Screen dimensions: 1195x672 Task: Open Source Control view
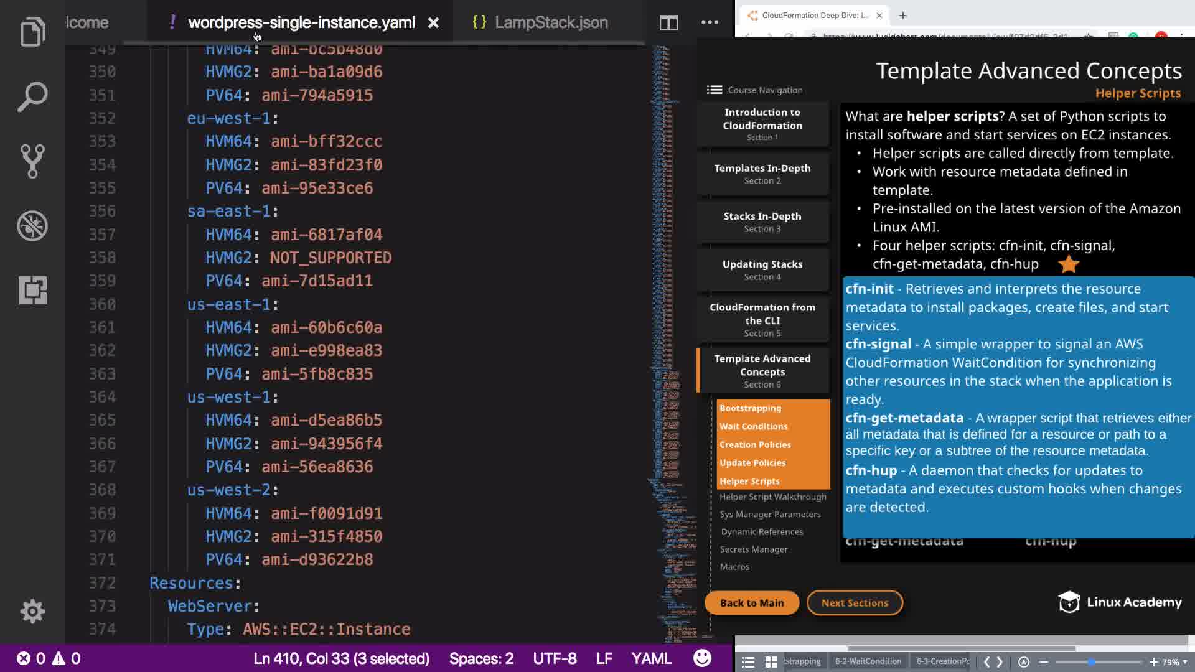[32, 161]
